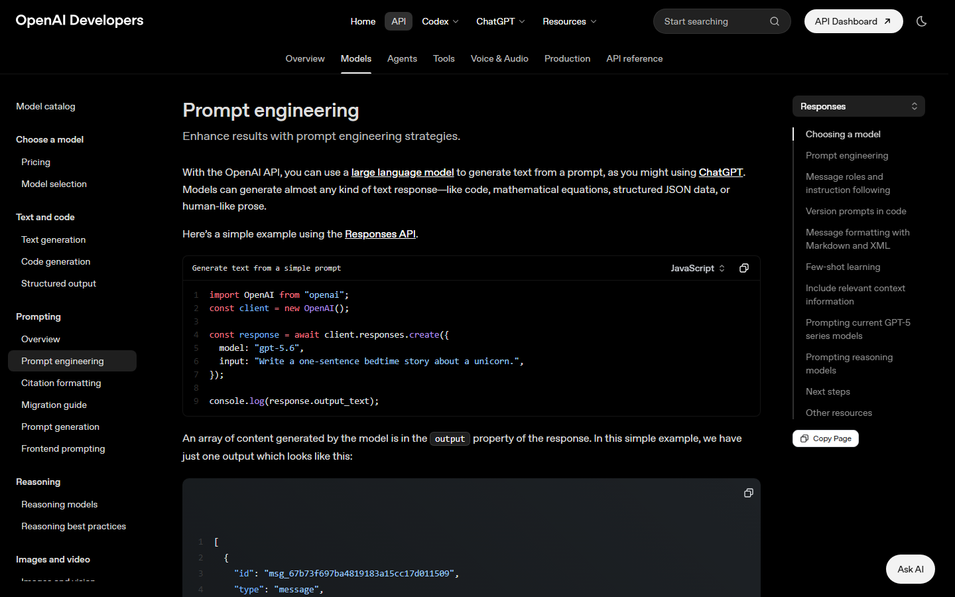Change code language from JavaScript
The width and height of the screenshot is (955, 597).
(698, 268)
